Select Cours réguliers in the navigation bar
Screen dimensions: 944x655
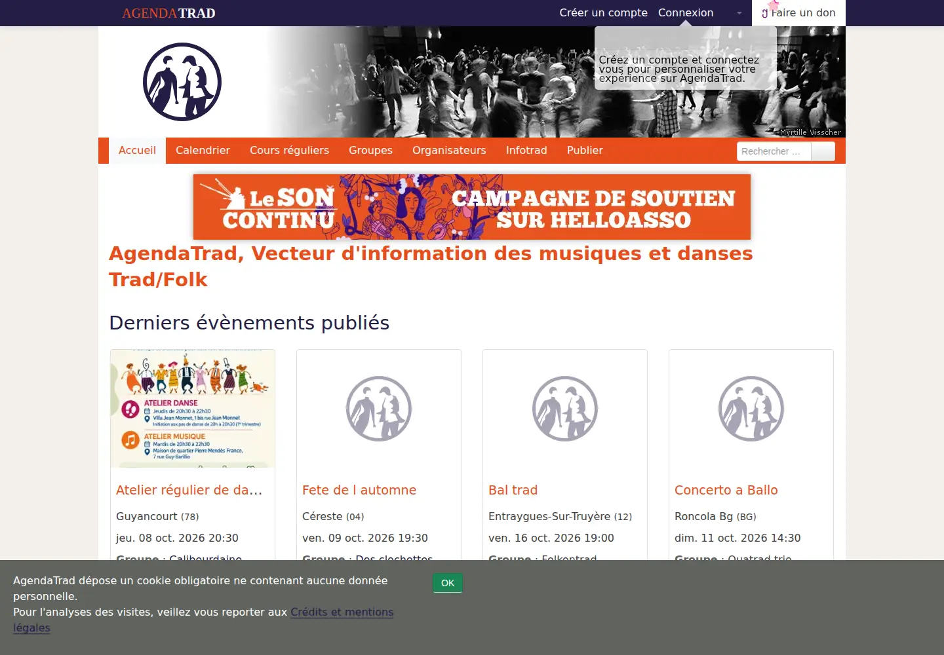(x=289, y=151)
